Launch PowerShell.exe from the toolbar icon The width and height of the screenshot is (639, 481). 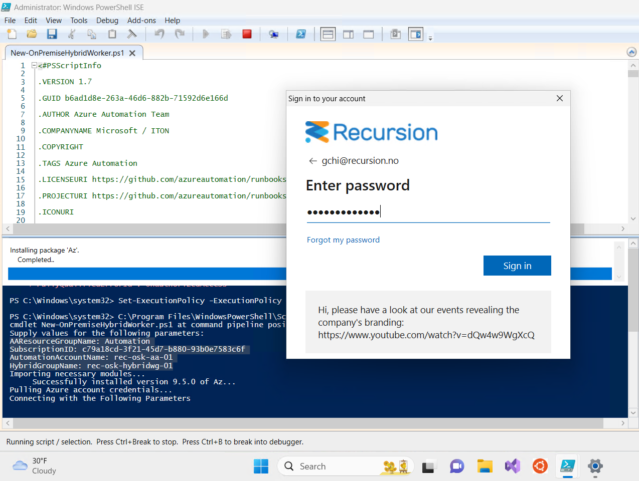301,34
